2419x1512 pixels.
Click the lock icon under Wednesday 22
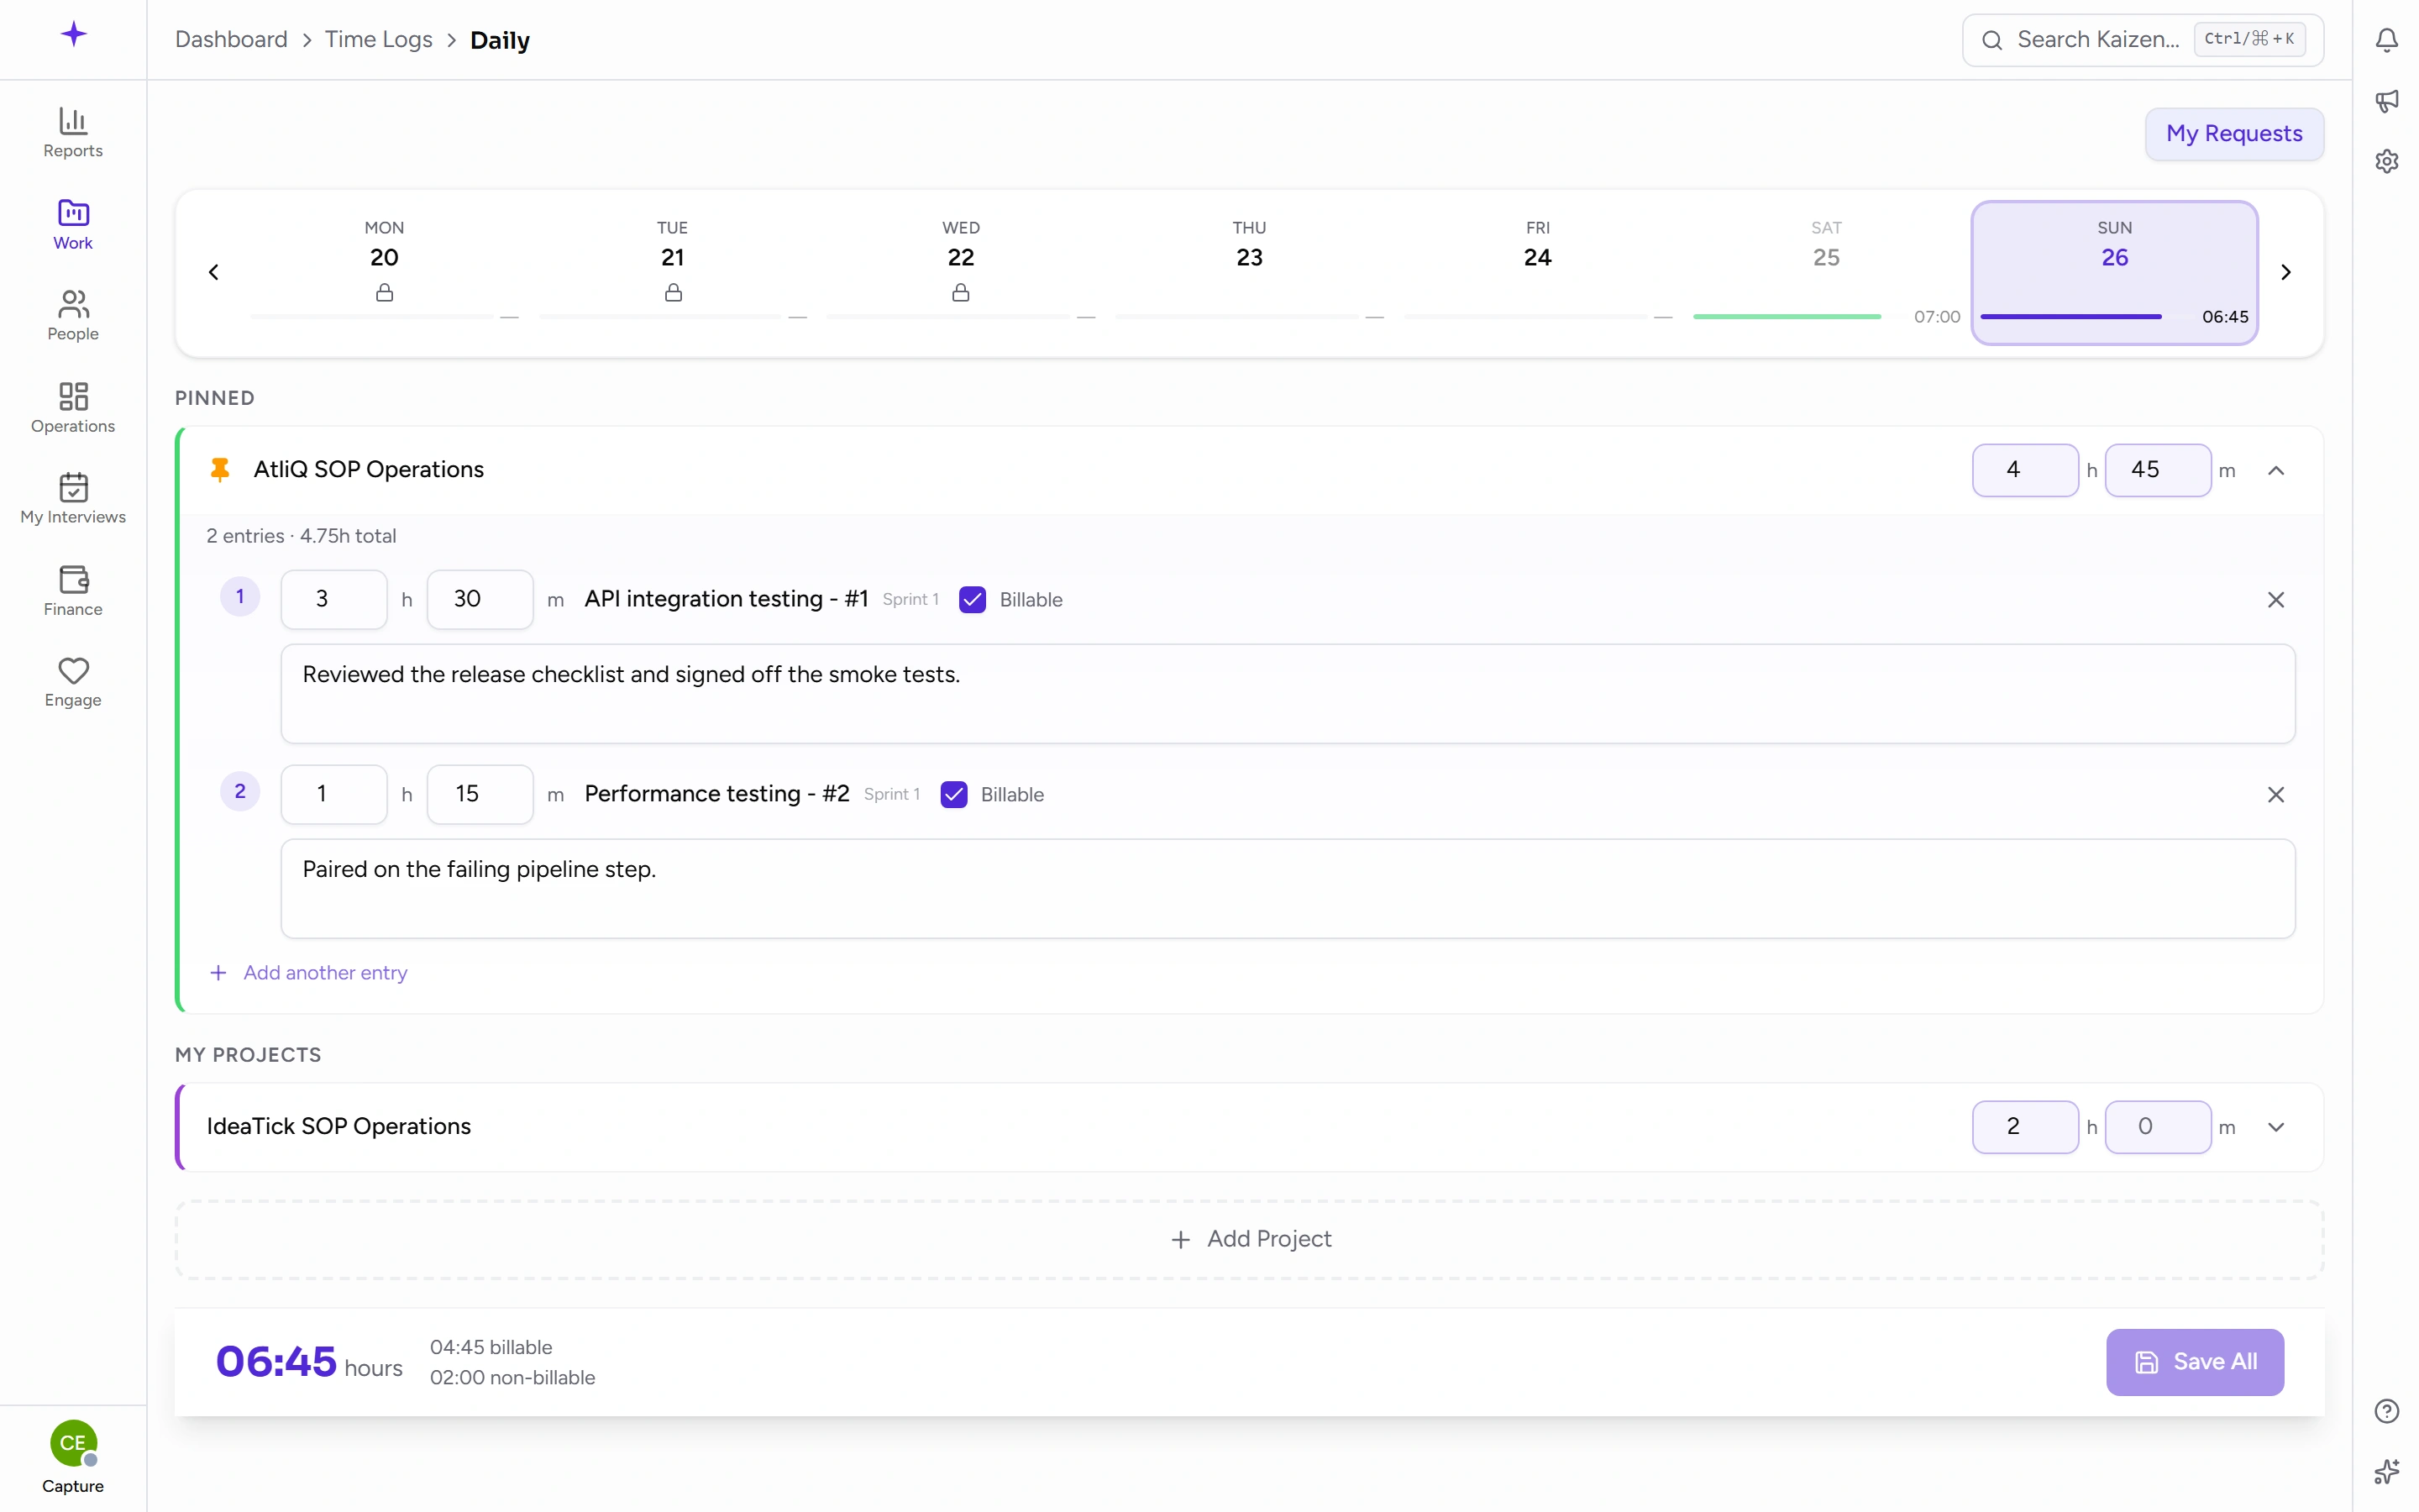point(961,293)
